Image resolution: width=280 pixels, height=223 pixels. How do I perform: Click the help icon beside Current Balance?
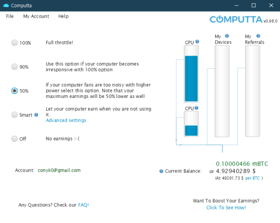pos(161,171)
